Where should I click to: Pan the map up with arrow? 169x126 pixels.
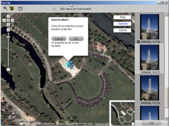click(x=8, y=16)
